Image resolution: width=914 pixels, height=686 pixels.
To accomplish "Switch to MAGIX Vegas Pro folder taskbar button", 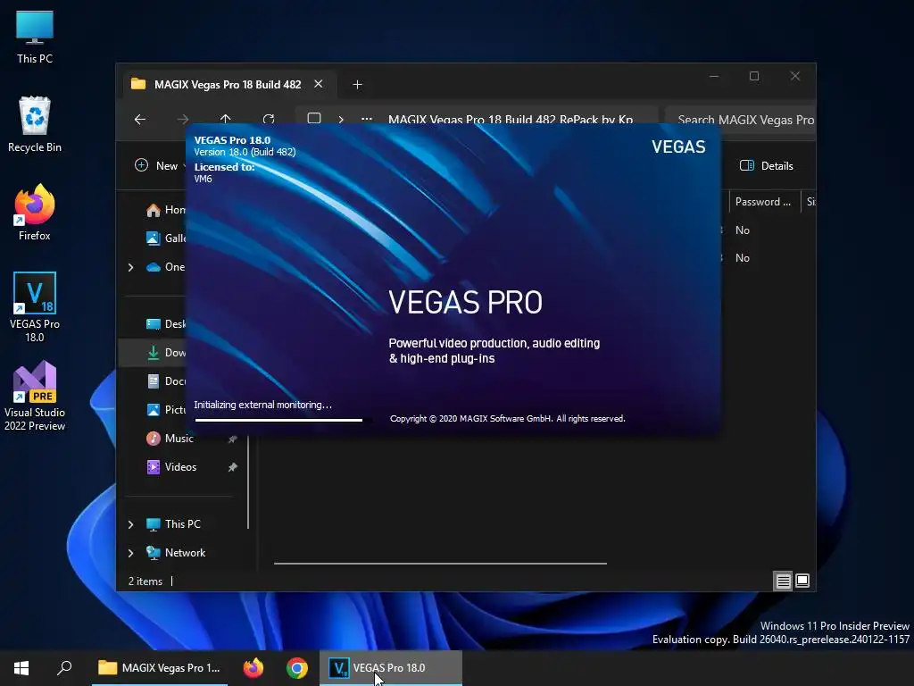I will click(x=161, y=668).
